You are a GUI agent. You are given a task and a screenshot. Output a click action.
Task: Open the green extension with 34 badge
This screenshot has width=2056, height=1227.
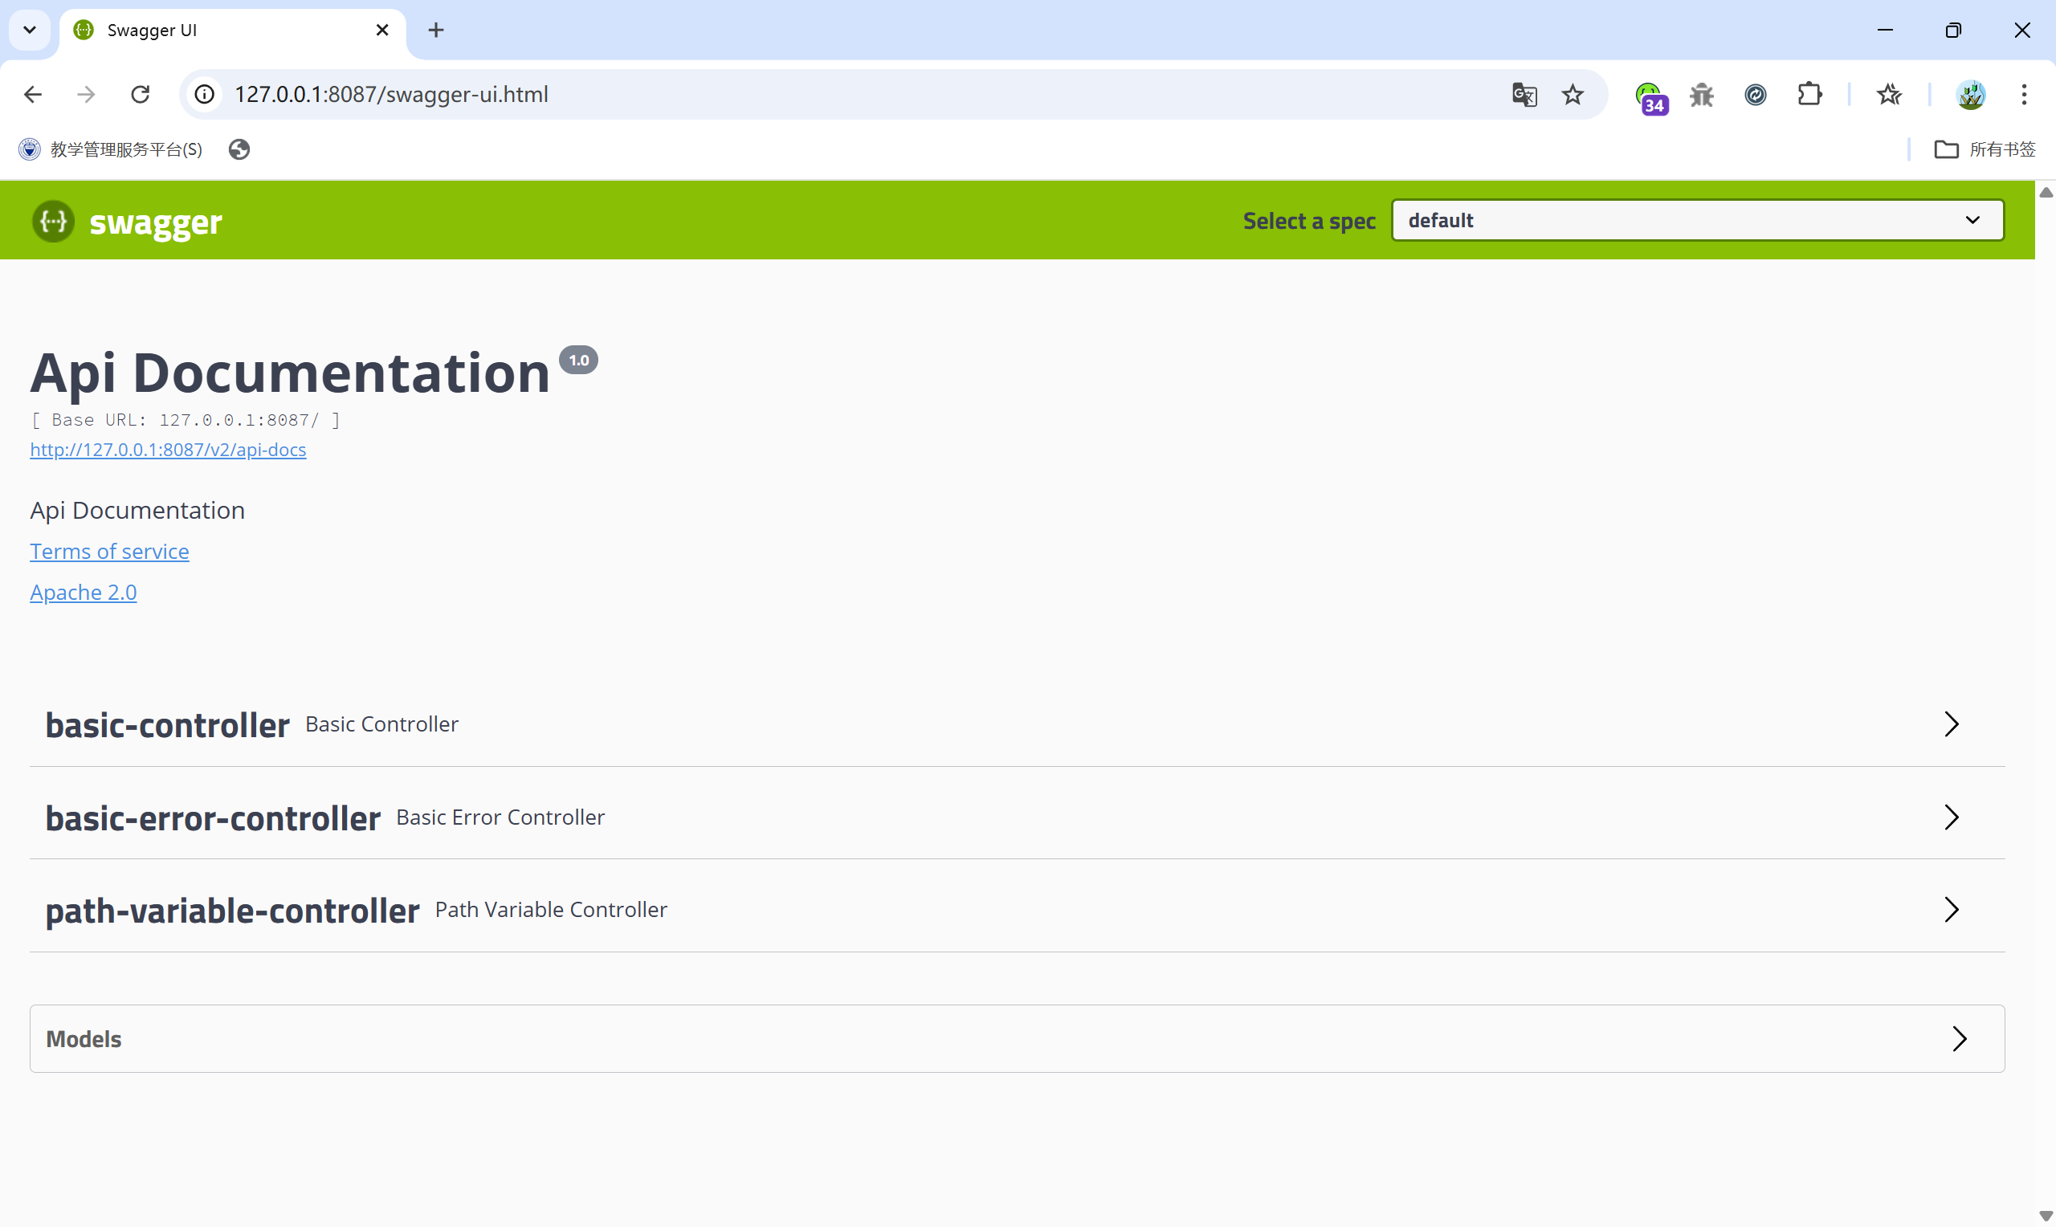tap(1650, 96)
